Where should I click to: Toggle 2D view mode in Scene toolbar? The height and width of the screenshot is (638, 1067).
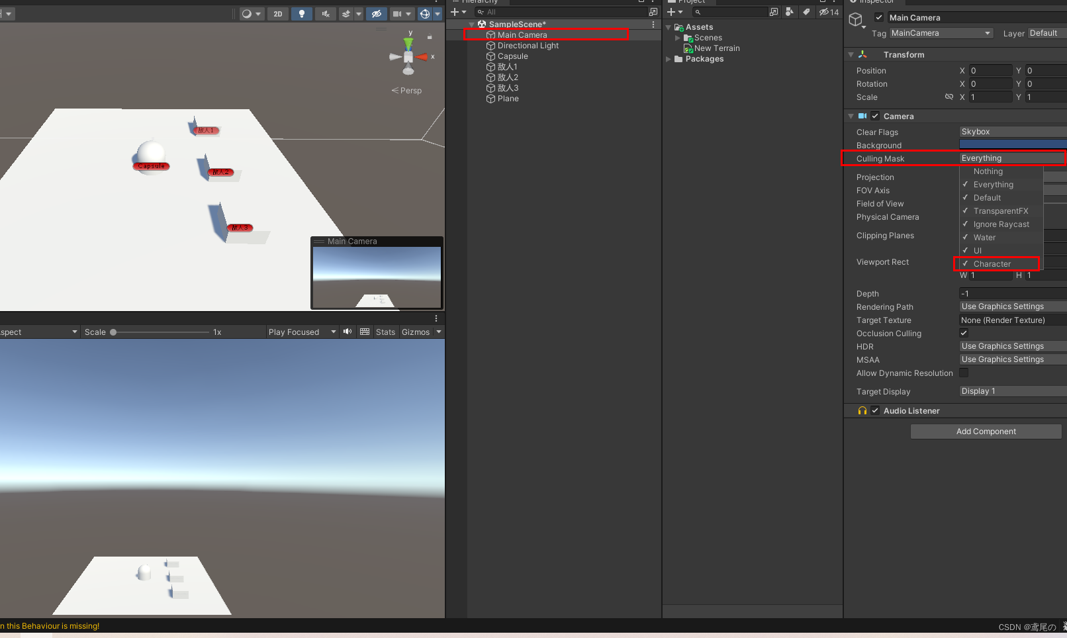point(278,14)
